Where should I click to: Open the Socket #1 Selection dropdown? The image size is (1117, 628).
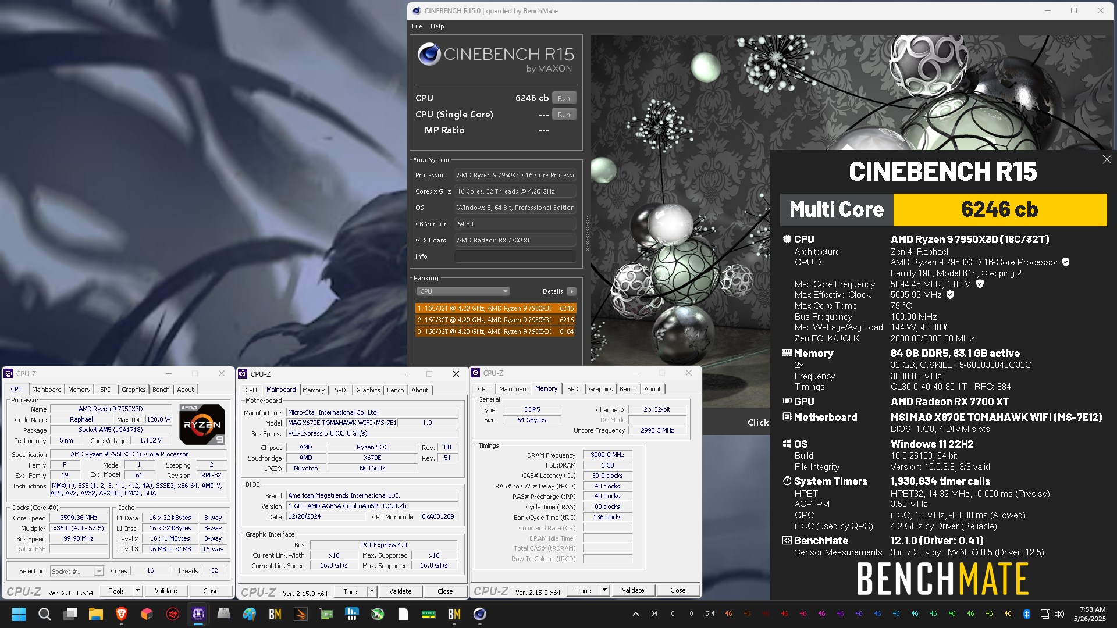[x=77, y=571]
